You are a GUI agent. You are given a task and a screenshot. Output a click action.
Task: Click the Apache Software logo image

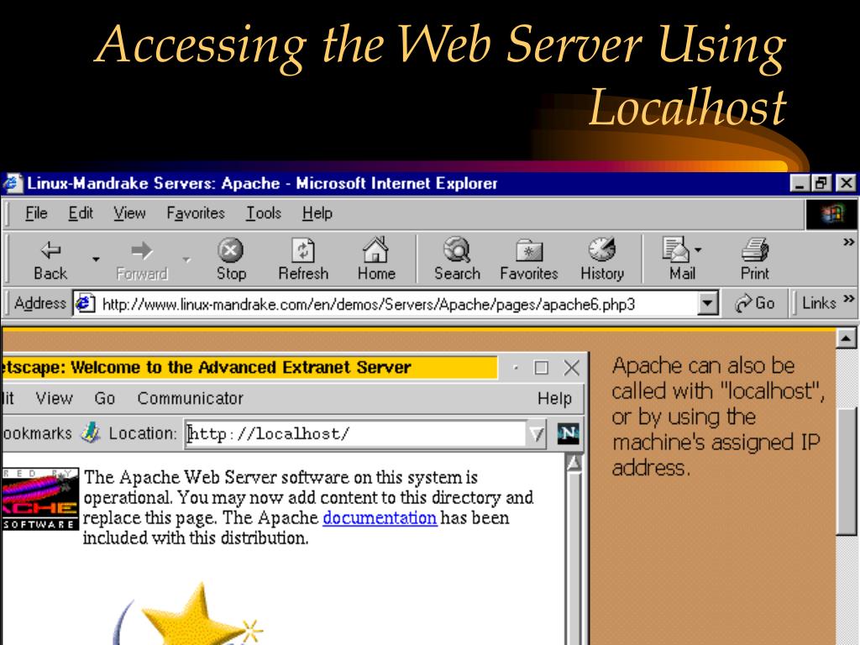coord(40,499)
